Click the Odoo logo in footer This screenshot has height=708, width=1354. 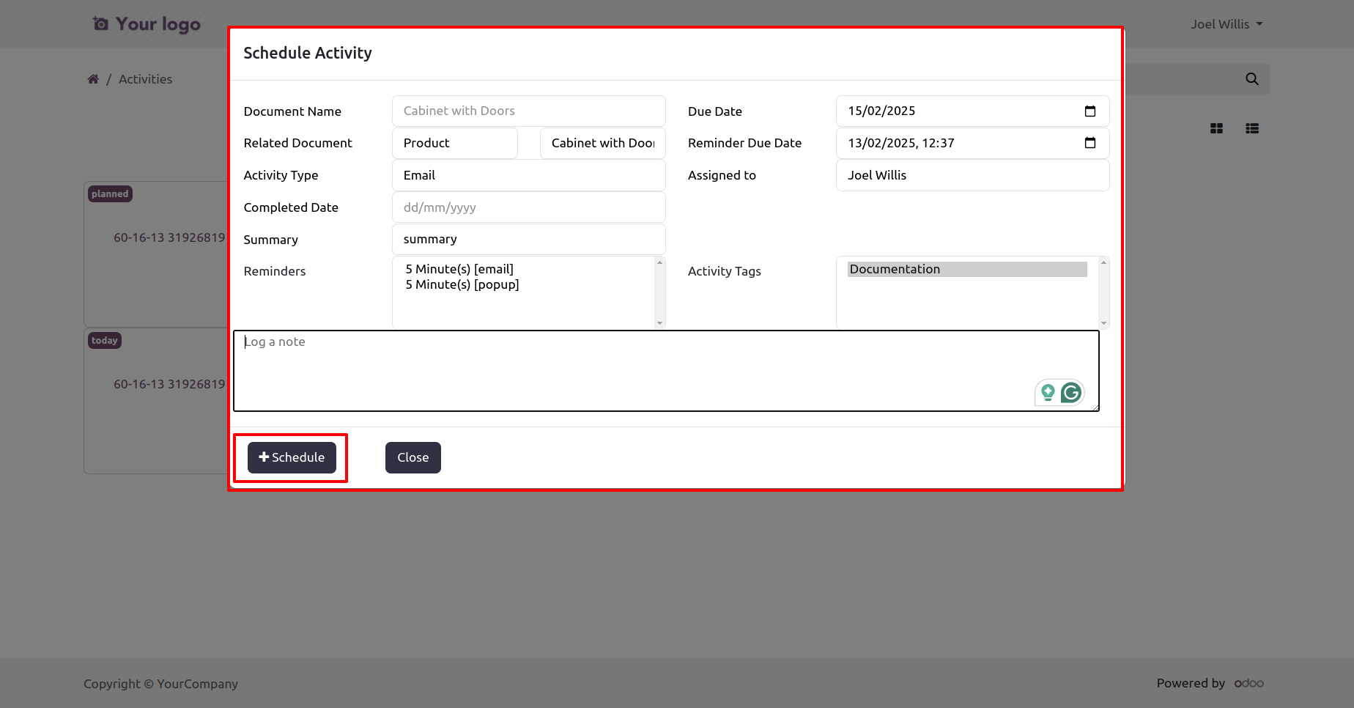pyautogui.click(x=1249, y=683)
